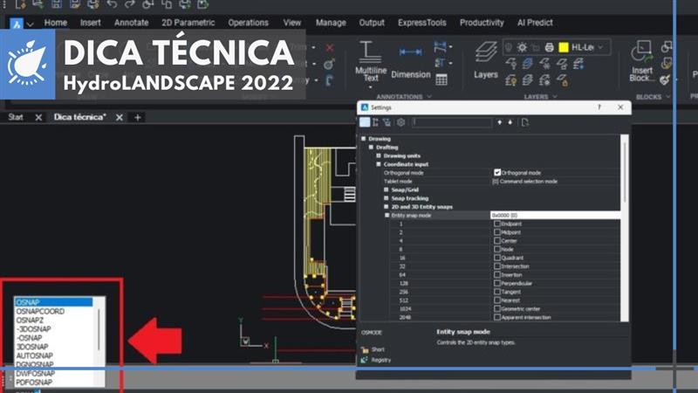
Task: Enable the Intersection snap checkbox
Action: pos(497,266)
